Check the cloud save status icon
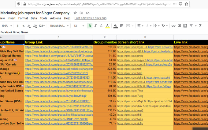The width and height of the screenshot is (208, 130). point(88,13)
